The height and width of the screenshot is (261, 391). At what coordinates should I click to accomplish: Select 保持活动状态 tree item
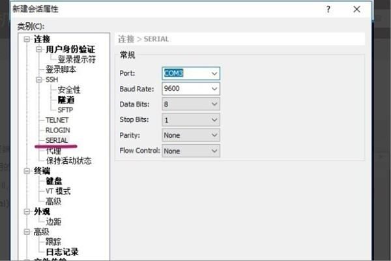point(68,161)
